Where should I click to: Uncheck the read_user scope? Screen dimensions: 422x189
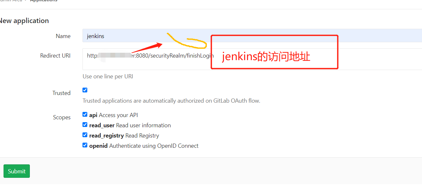85,124
